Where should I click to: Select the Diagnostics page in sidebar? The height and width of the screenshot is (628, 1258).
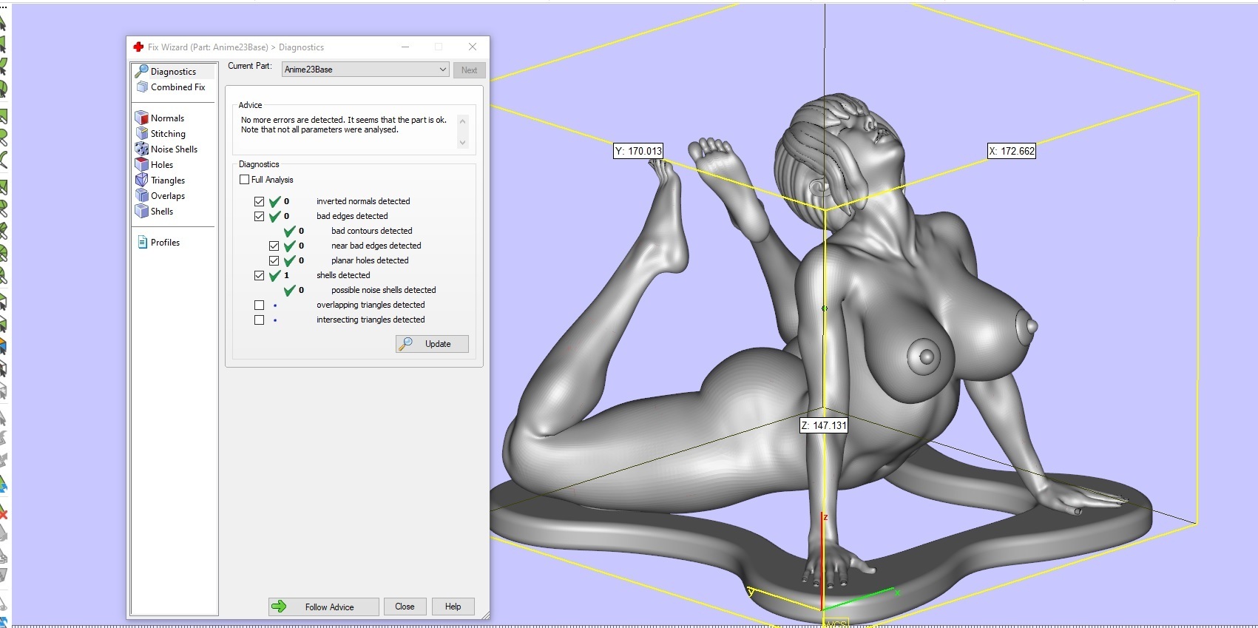click(x=173, y=72)
